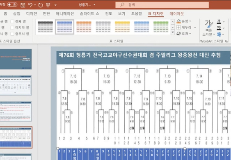The width and height of the screenshot is (231, 160).
Task: Open the text effects dropdown arrow
Action: point(223,34)
